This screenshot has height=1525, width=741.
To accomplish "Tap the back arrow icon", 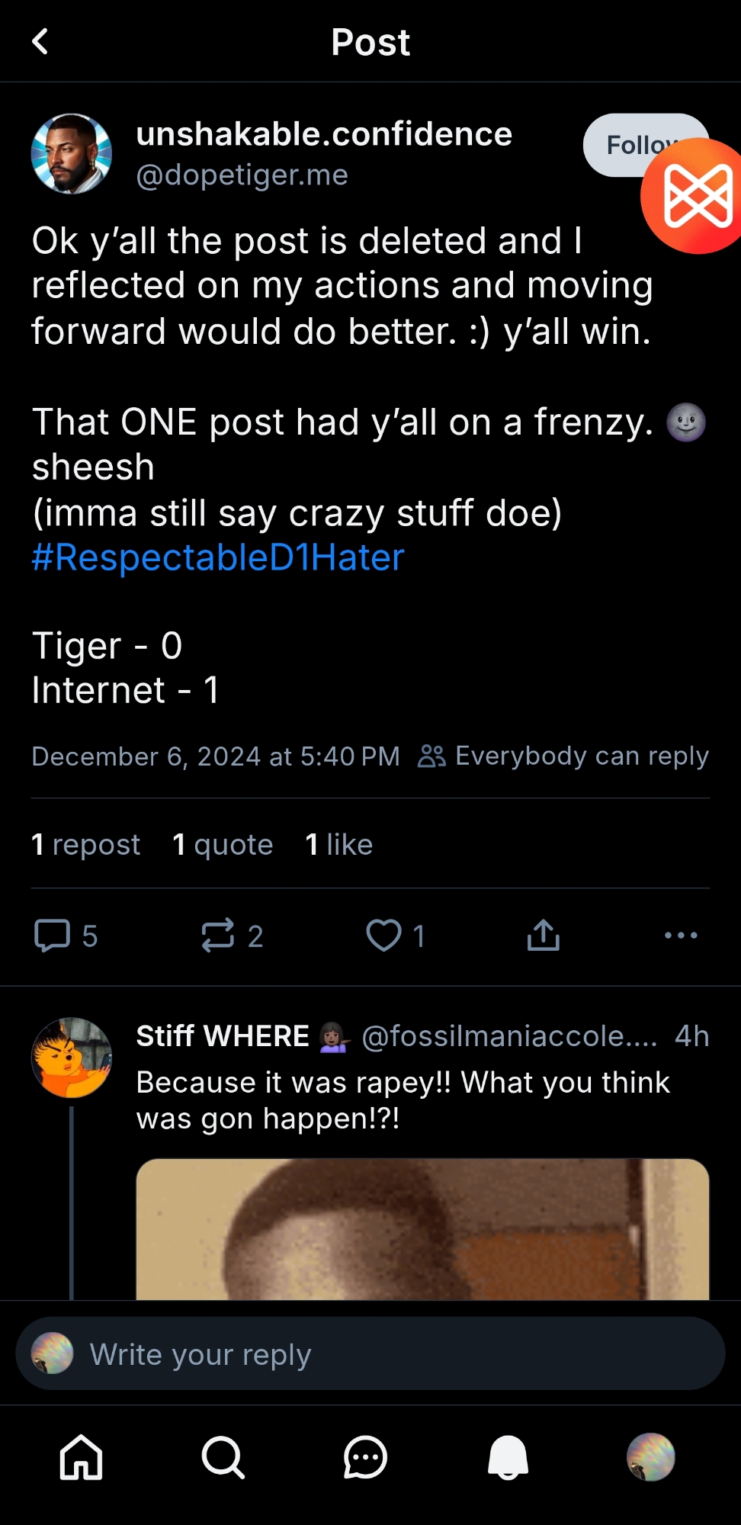I will [40, 42].
